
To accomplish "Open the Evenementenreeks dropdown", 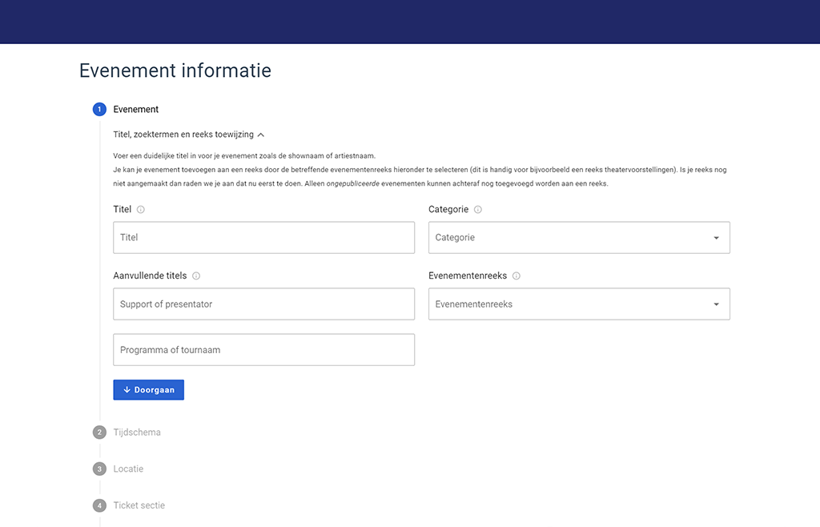I will pos(578,304).
